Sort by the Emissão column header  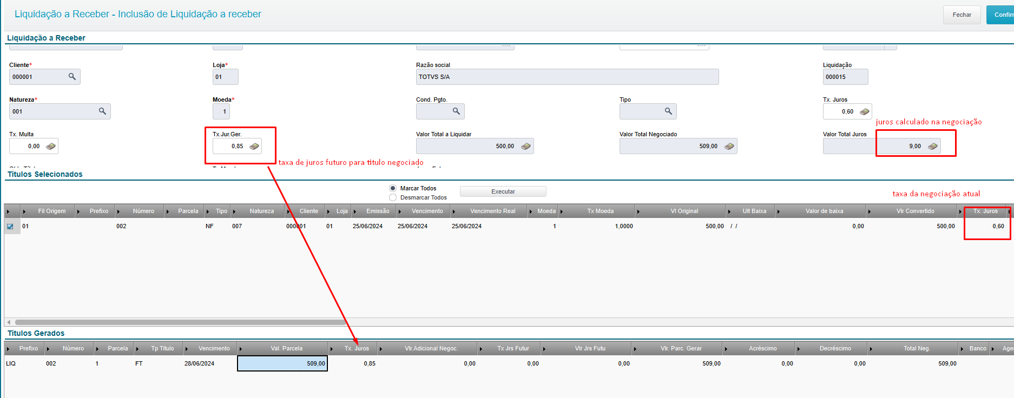[x=377, y=211]
